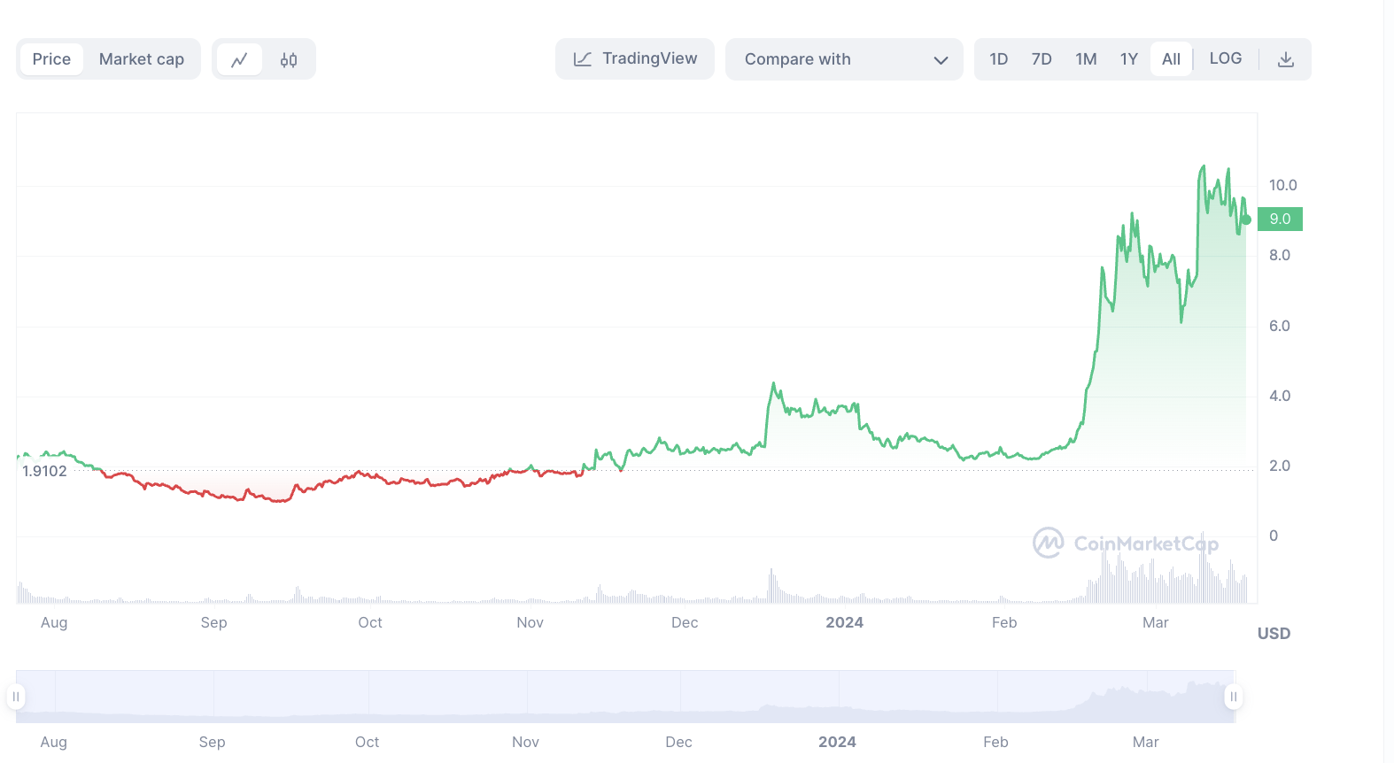Select the Price view toggle

[x=51, y=59]
